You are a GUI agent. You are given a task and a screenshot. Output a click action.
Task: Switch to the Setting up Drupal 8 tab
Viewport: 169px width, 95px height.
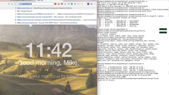pyautogui.click(x=23, y=1)
